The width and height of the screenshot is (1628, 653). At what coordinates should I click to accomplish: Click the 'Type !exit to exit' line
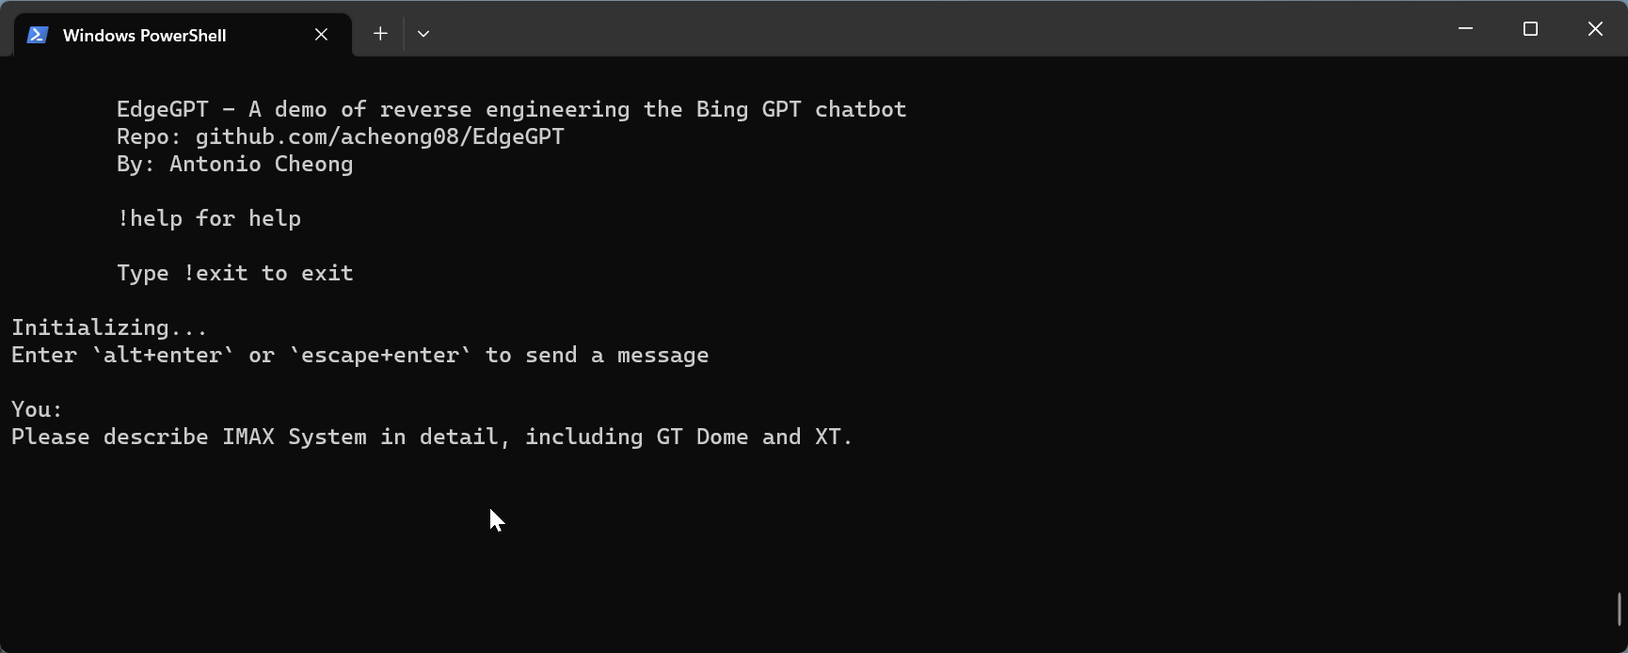(233, 272)
